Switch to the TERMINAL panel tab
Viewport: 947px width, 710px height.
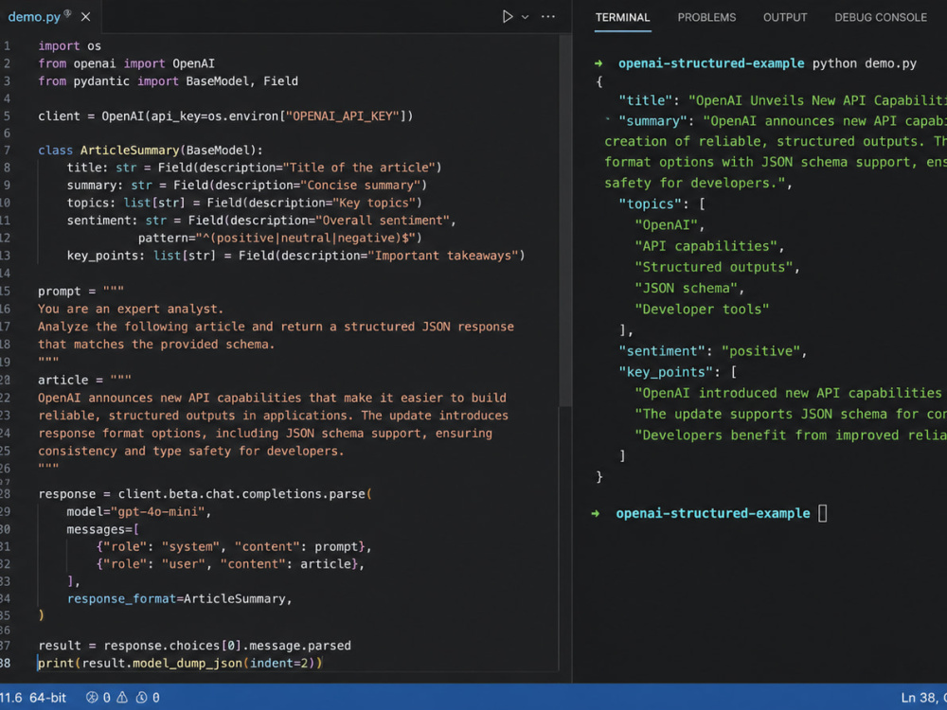tap(623, 17)
